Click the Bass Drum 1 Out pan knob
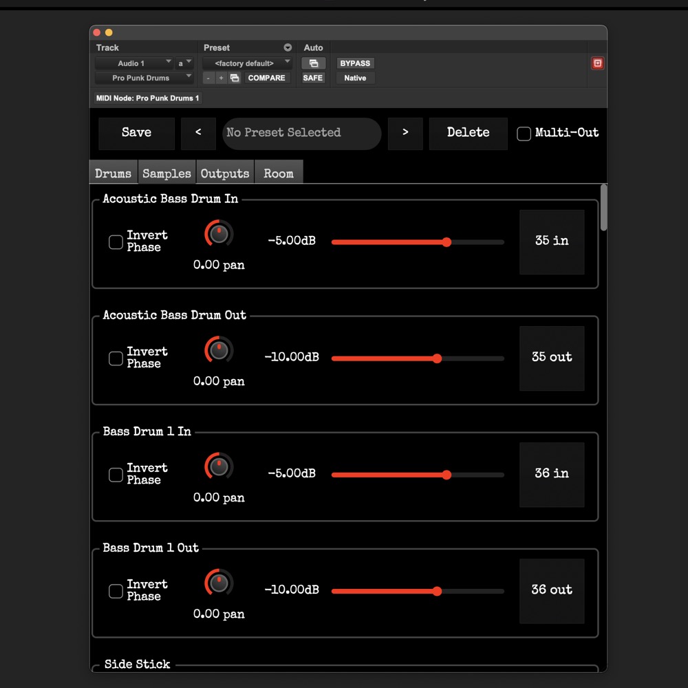The image size is (688, 688). click(x=219, y=583)
